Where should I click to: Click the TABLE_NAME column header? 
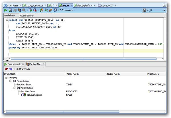[72, 74]
